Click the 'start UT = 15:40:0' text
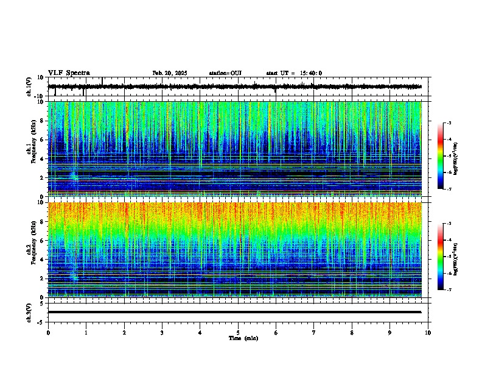The height and width of the screenshot is (373, 482). pos(294,73)
